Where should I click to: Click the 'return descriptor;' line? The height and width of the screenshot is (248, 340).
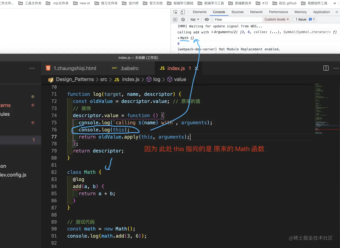click(98, 151)
